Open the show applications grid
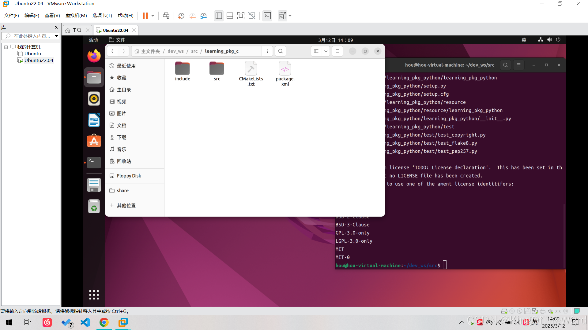The height and width of the screenshot is (330, 588). 94,295
